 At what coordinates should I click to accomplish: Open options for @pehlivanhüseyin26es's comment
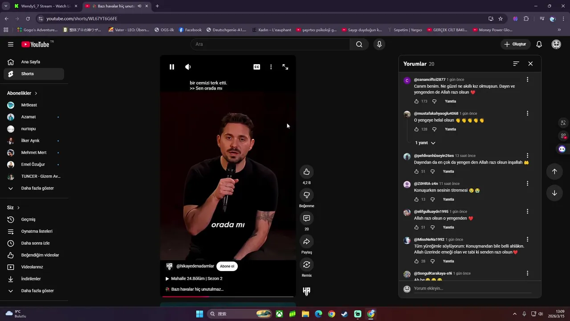click(x=527, y=156)
